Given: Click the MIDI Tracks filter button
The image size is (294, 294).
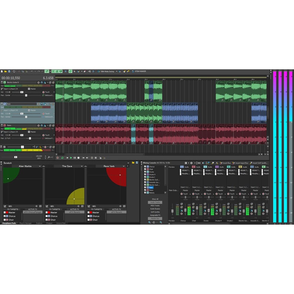Looking at the screenshot, I should pos(155,206).
